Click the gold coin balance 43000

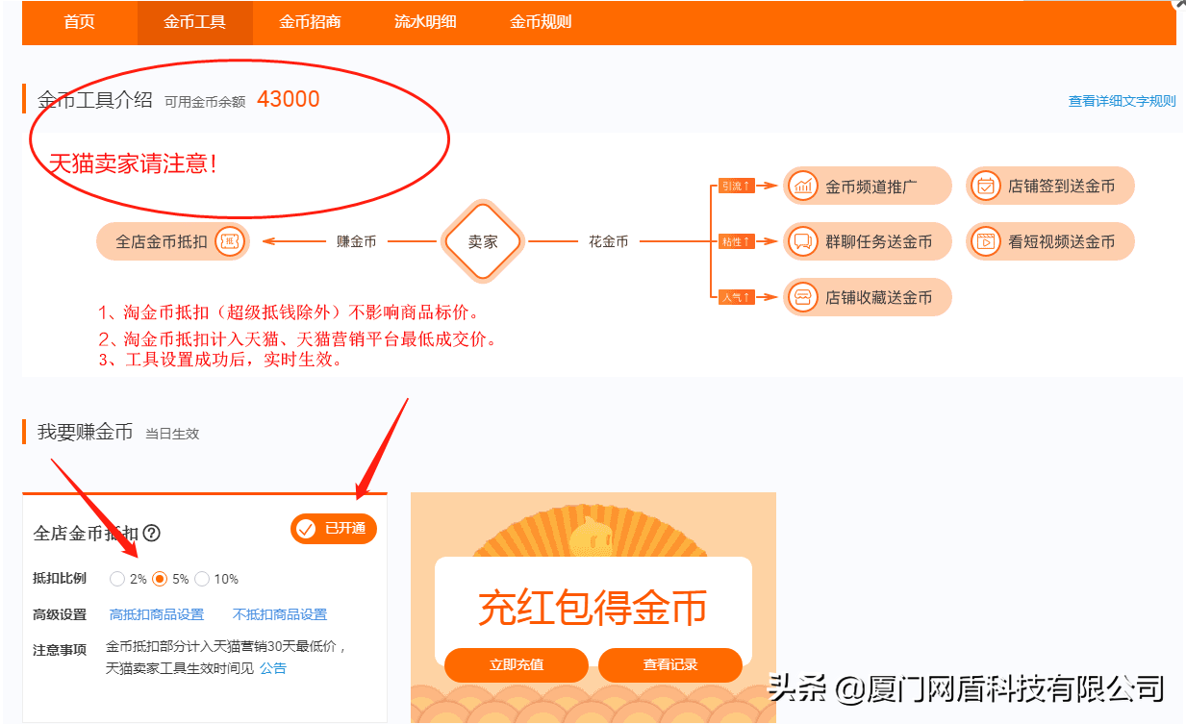[289, 99]
